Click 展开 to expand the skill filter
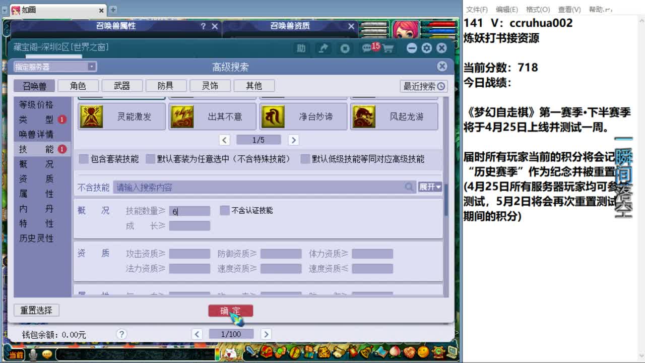Screen dimensions: 645x363 428,187
